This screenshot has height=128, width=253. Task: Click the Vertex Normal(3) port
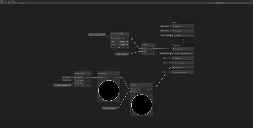click(x=173, y=31)
